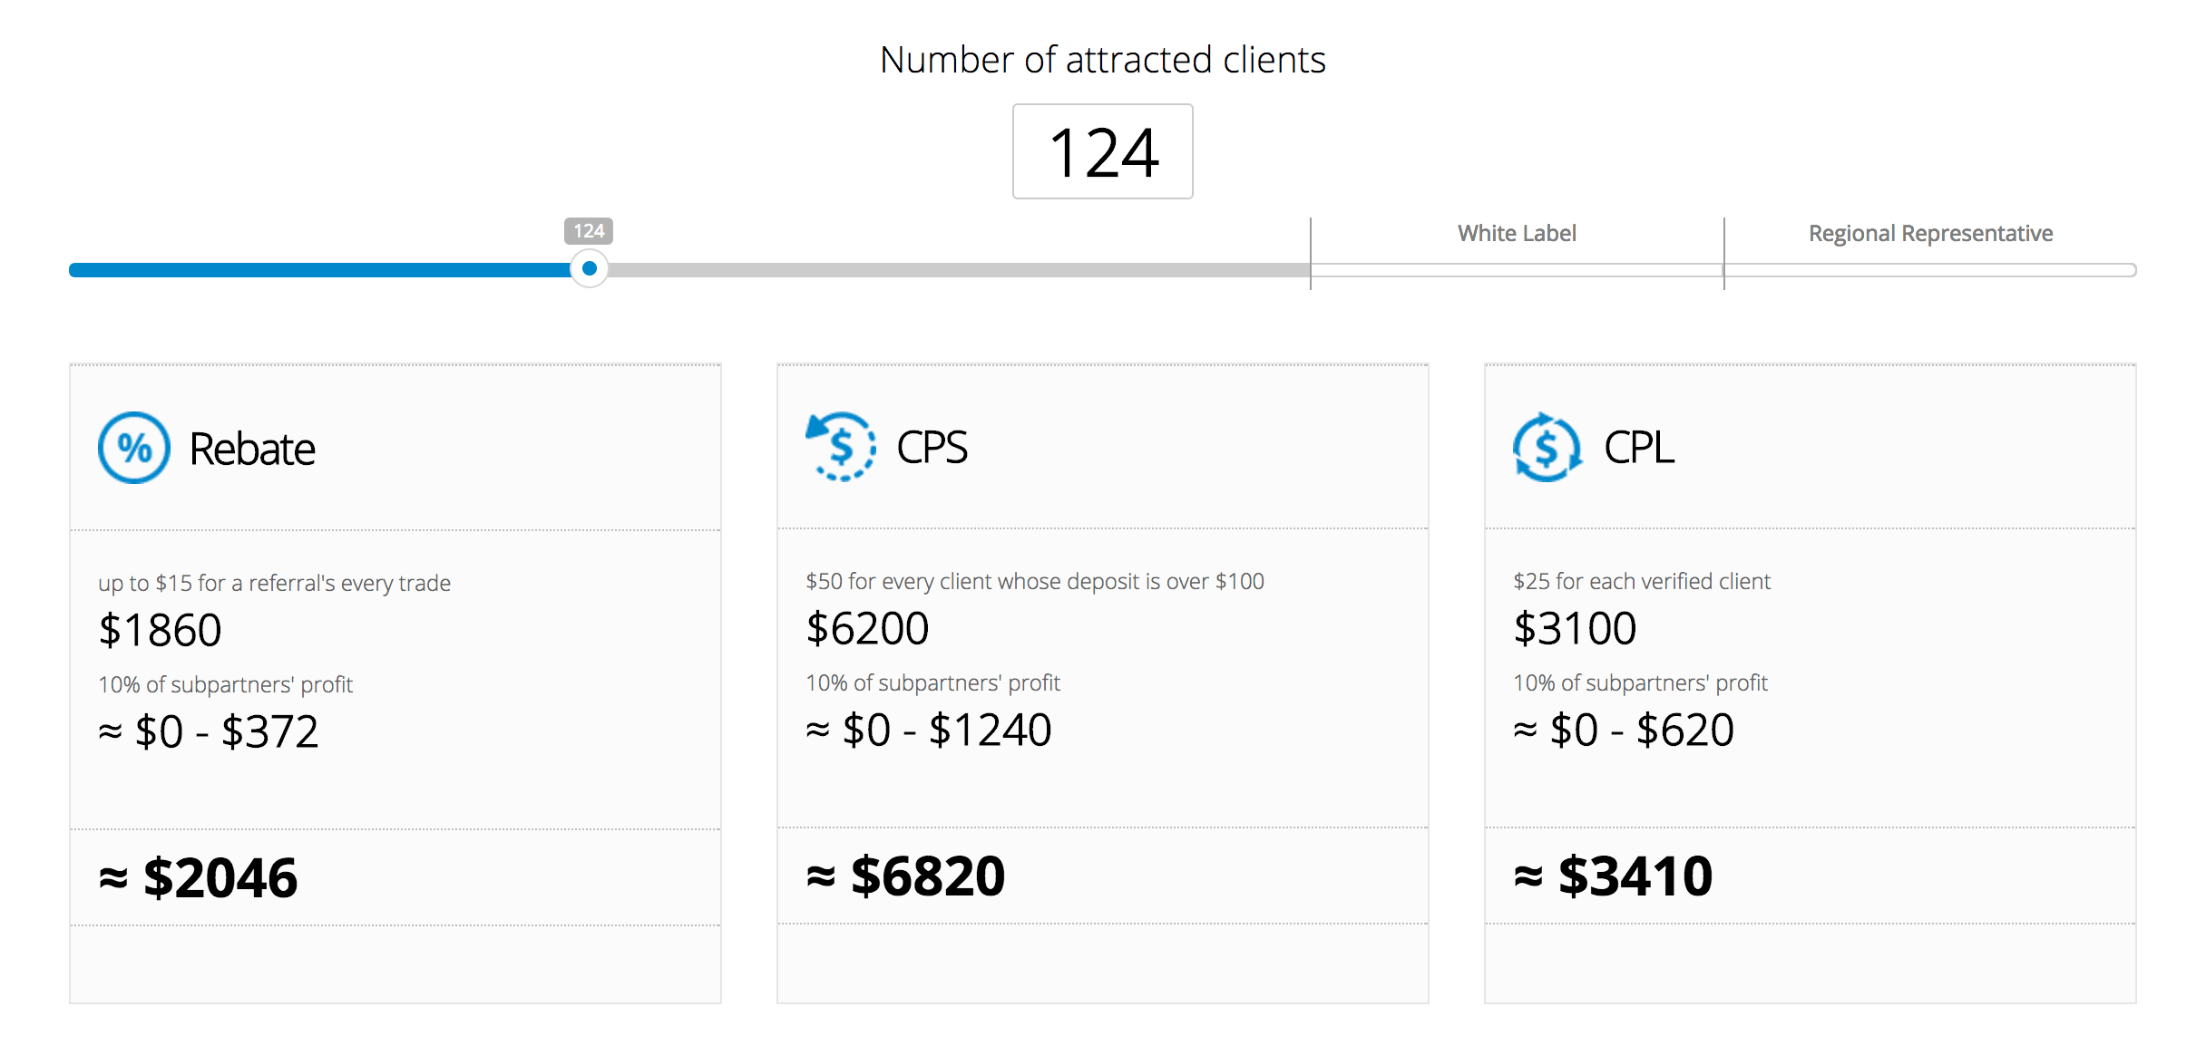The height and width of the screenshot is (1055, 2206).
Task: Click the CPL plan heading
Action: [x=1638, y=447]
